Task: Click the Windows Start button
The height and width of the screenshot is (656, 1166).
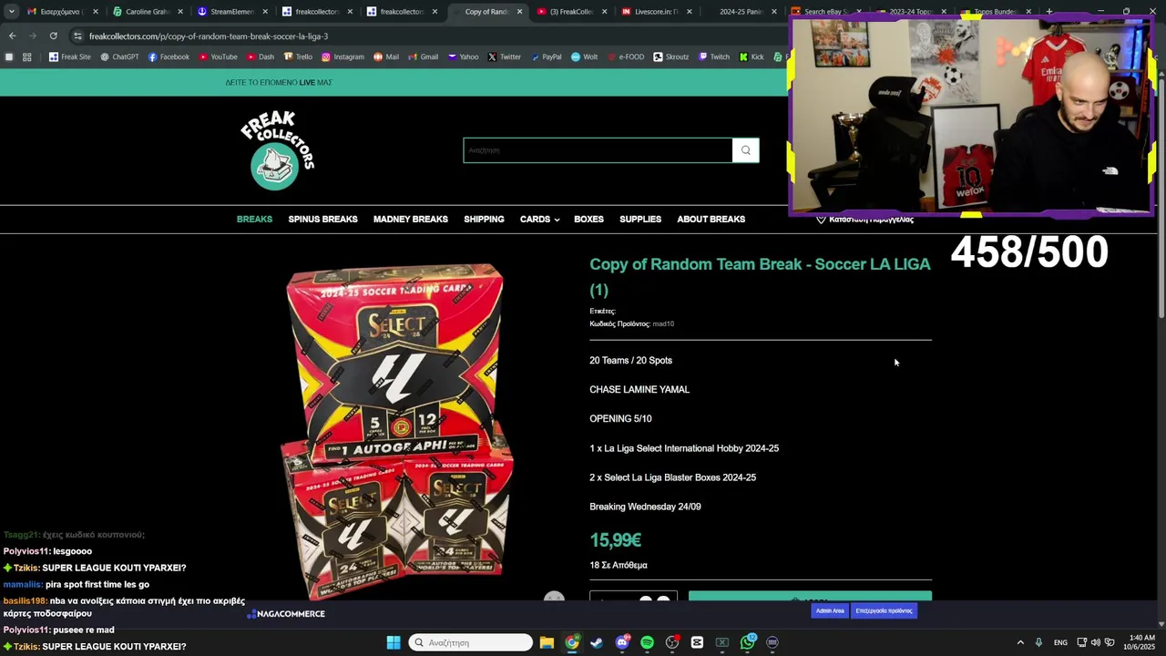Action: click(394, 642)
